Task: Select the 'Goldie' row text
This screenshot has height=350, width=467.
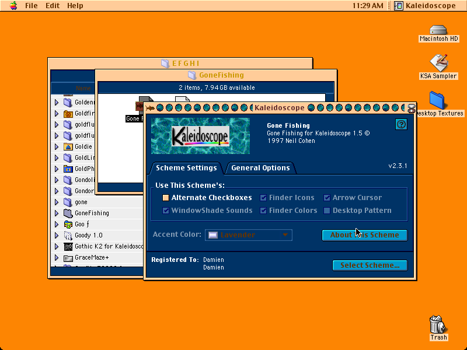Action: 83,147
